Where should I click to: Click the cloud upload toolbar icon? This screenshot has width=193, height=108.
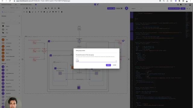tap(46, 8)
